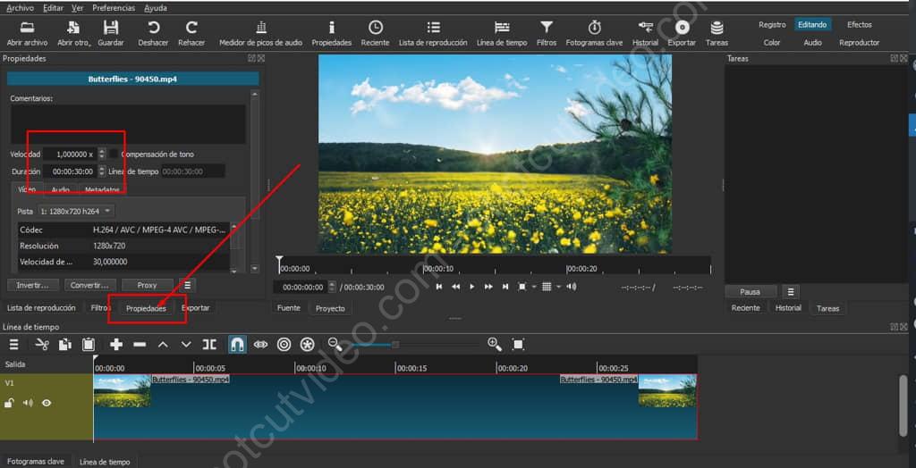Switch to the Metadatos tab

(x=102, y=189)
